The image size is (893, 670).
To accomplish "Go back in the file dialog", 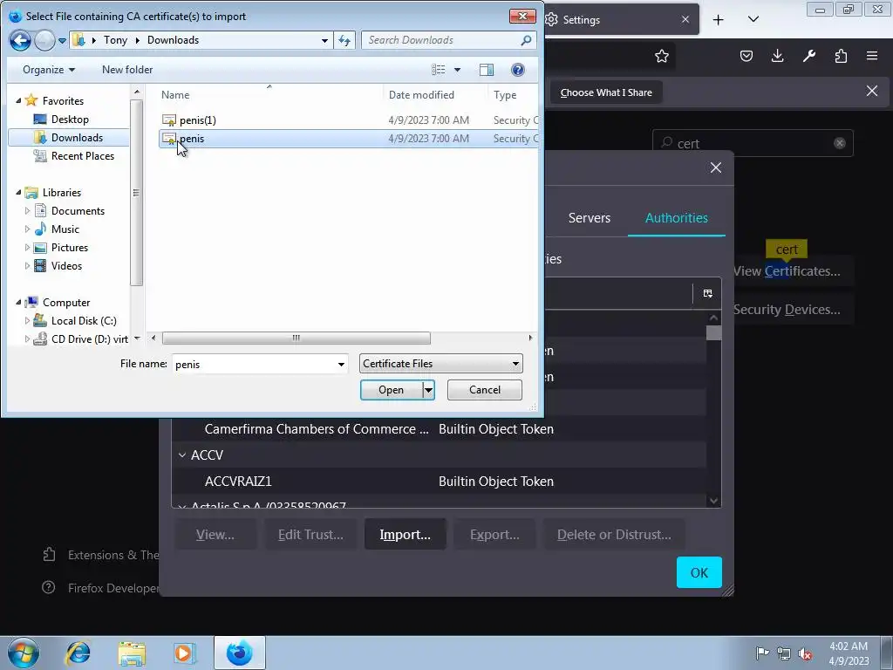I will (21, 40).
